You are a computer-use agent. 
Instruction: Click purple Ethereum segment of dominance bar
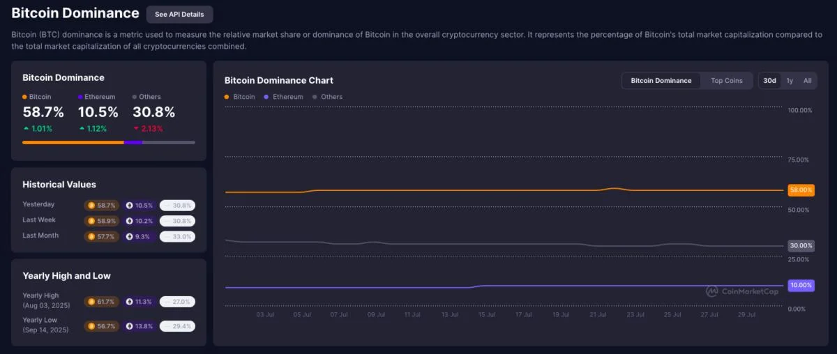coord(133,143)
